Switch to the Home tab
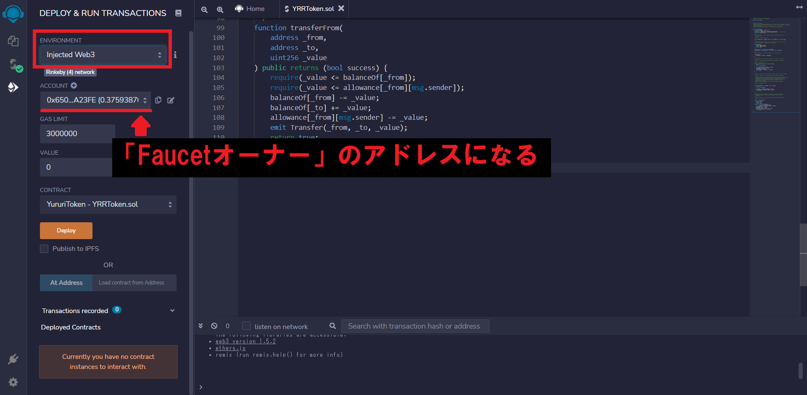807x395 pixels. (x=250, y=8)
